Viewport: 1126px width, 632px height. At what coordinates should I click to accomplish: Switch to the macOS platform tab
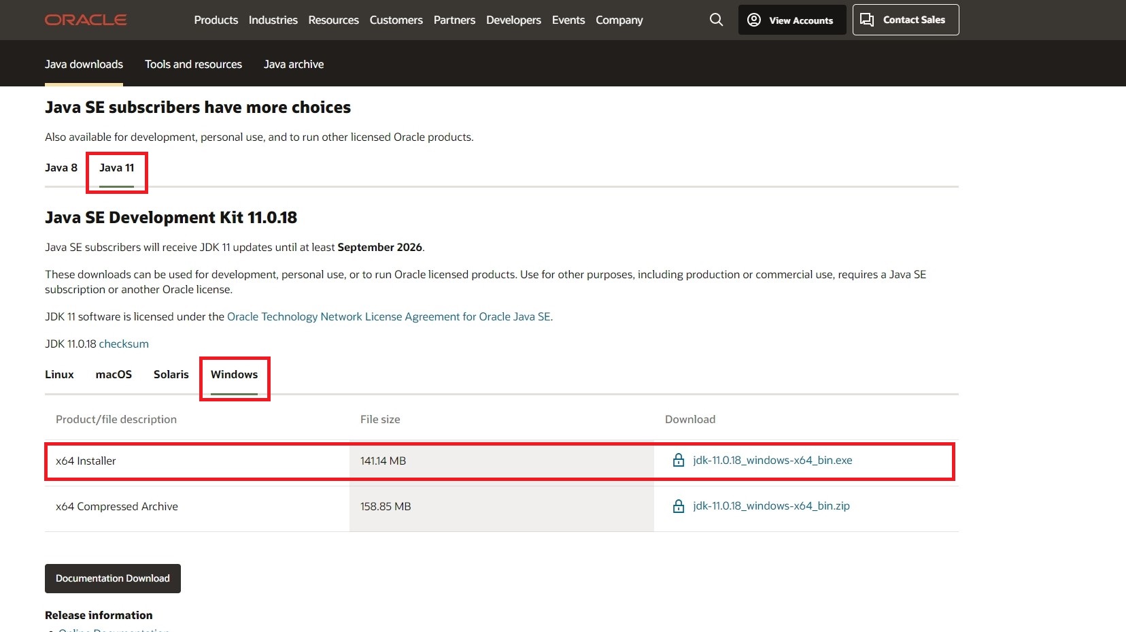coord(114,374)
